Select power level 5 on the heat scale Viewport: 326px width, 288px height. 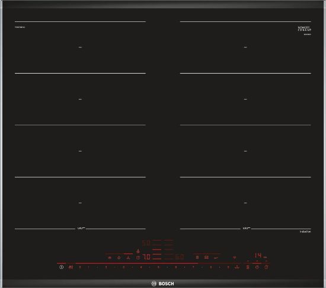click(158, 267)
